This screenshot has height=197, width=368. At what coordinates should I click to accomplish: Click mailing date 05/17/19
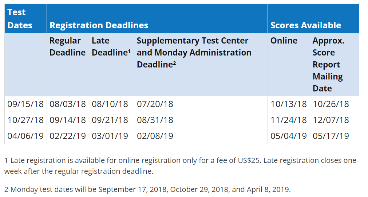[x=331, y=136]
